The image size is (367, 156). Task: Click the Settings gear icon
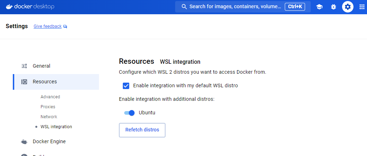click(348, 7)
